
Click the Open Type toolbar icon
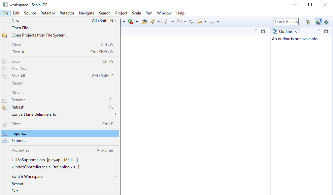click(145, 22)
